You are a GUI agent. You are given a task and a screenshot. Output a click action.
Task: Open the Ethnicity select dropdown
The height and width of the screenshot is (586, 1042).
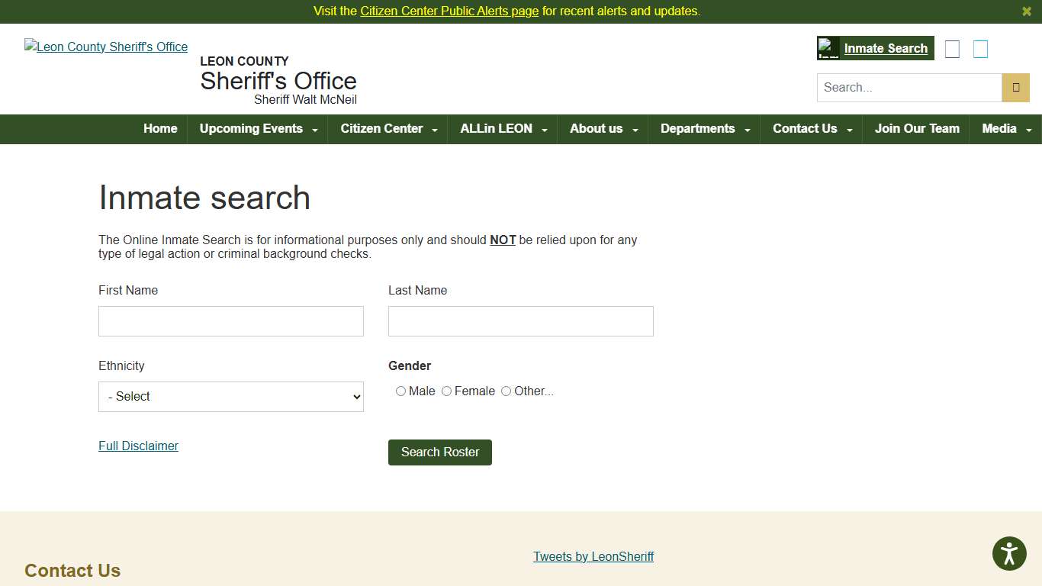coord(230,396)
